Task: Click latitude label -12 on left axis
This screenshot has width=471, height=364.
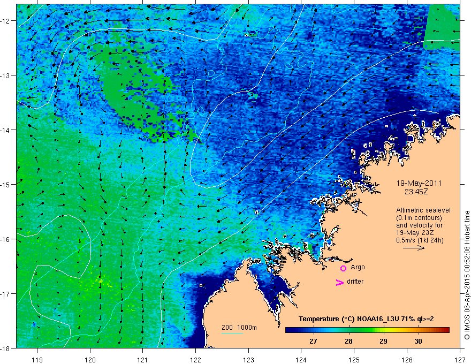Action: 5,21
